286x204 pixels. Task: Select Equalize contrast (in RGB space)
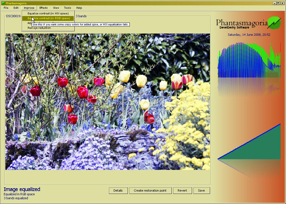click(48, 18)
